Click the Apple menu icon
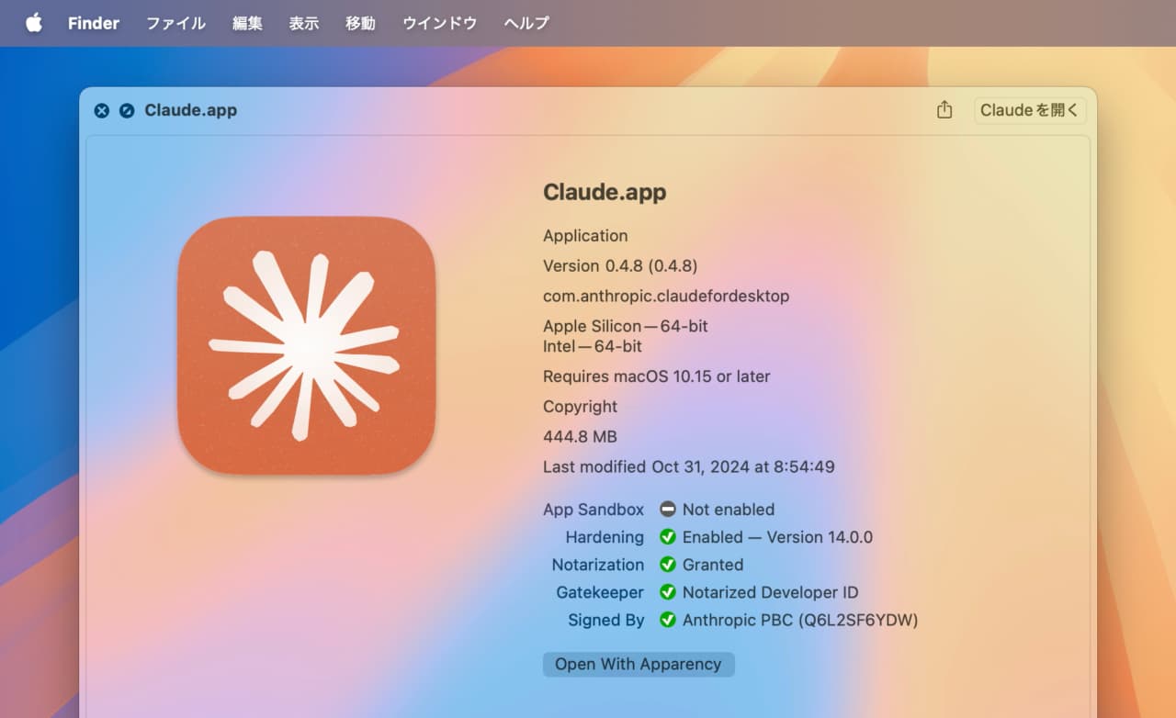The image size is (1176, 718). pyautogui.click(x=33, y=23)
